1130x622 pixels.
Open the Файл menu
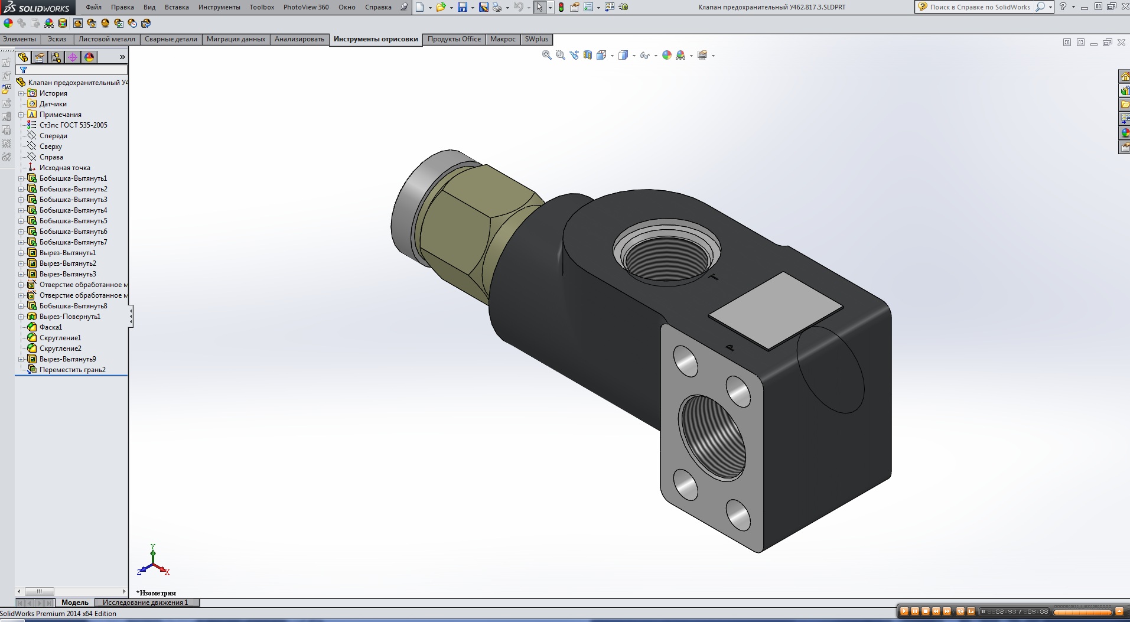pyautogui.click(x=93, y=7)
